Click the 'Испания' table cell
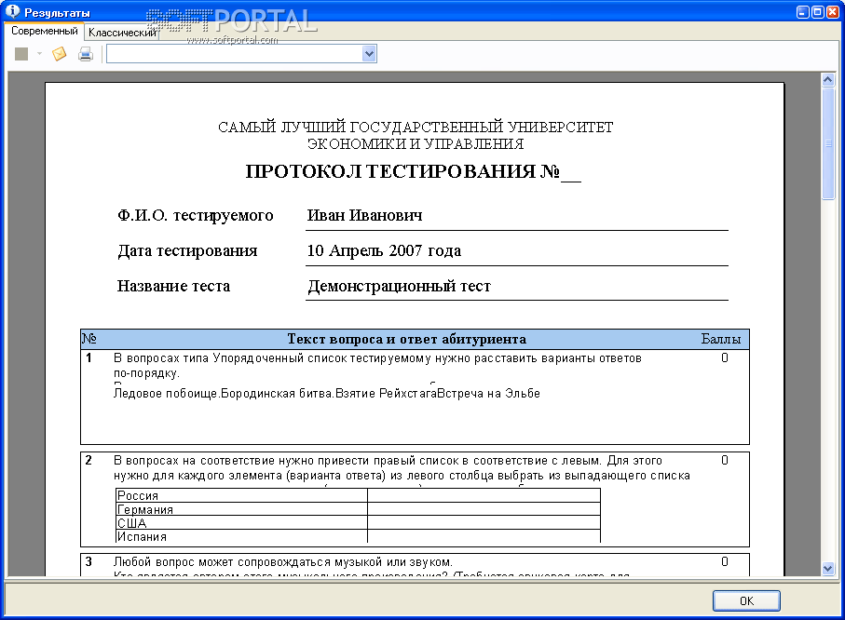The image size is (845, 620). [242, 536]
